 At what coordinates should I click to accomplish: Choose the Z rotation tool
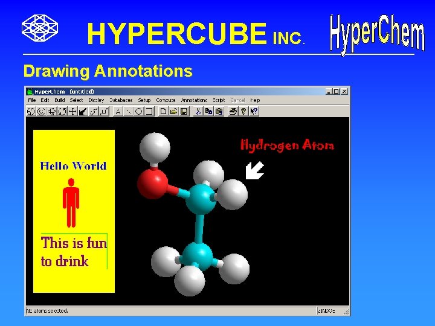pyautogui.click(x=62, y=112)
